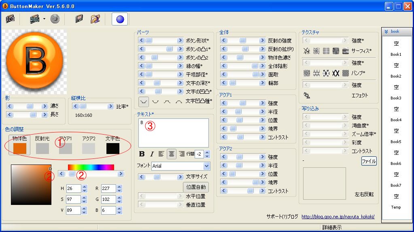
Task: Click the rainbow hue color bar
Action: pyautogui.click(x=91, y=167)
